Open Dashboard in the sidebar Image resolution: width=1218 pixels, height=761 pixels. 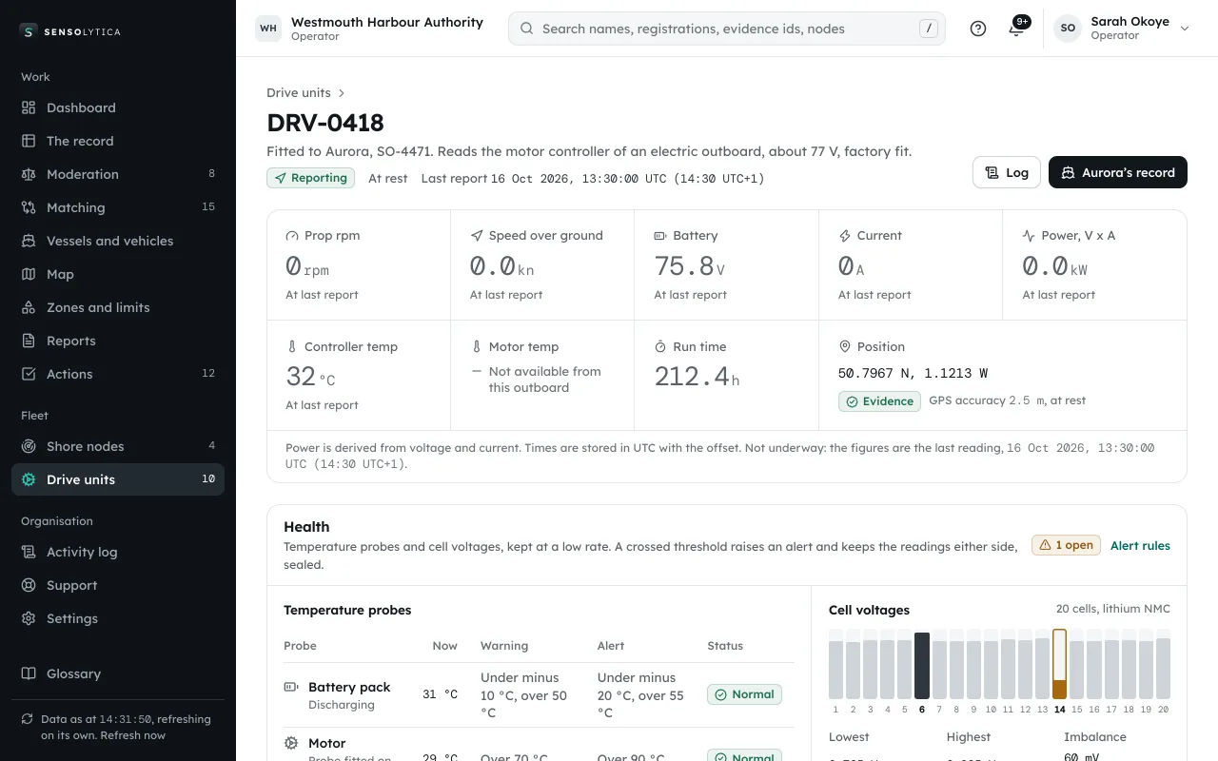coord(118,107)
